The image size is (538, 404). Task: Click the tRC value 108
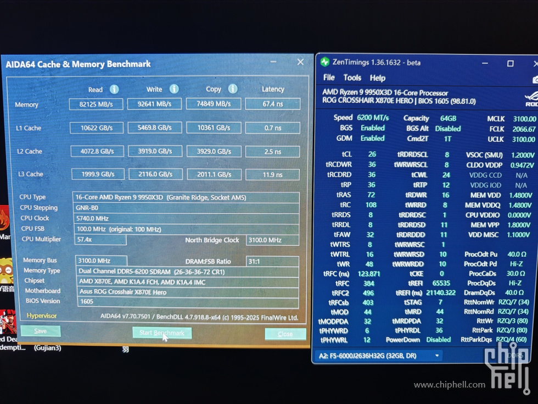(x=371, y=205)
